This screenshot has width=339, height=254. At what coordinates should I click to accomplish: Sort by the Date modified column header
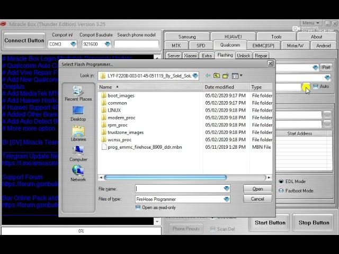pos(226,87)
